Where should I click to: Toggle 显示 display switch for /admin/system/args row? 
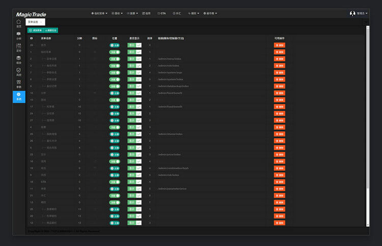(x=134, y=73)
